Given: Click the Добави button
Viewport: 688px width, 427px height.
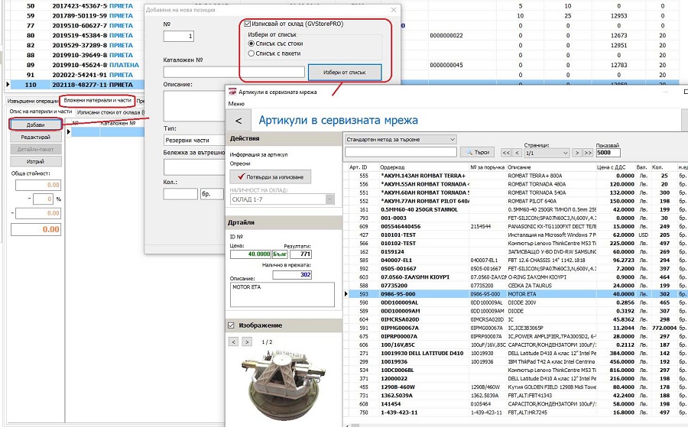Looking at the screenshot, I should tap(35, 125).
